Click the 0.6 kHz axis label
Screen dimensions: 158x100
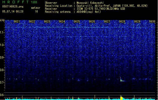point(2,95)
